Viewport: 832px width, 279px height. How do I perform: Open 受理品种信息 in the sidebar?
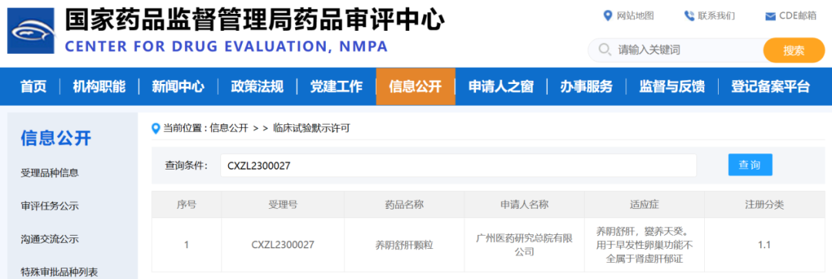click(49, 173)
